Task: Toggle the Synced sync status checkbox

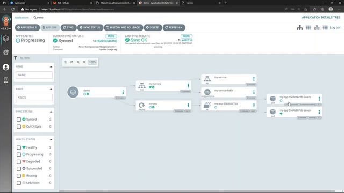Action: (19, 120)
